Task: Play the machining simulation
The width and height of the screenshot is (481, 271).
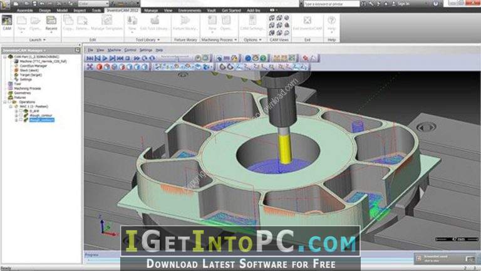Action: pyautogui.click(x=105, y=58)
